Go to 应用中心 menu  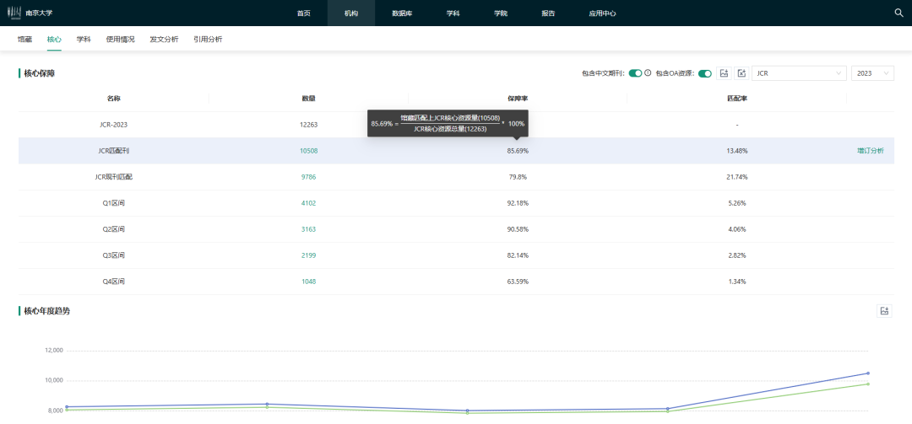(x=602, y=13)
